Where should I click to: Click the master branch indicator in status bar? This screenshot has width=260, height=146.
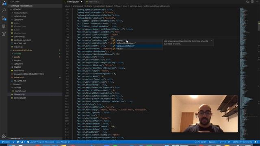pyautogui.click(x=6, y=142)
